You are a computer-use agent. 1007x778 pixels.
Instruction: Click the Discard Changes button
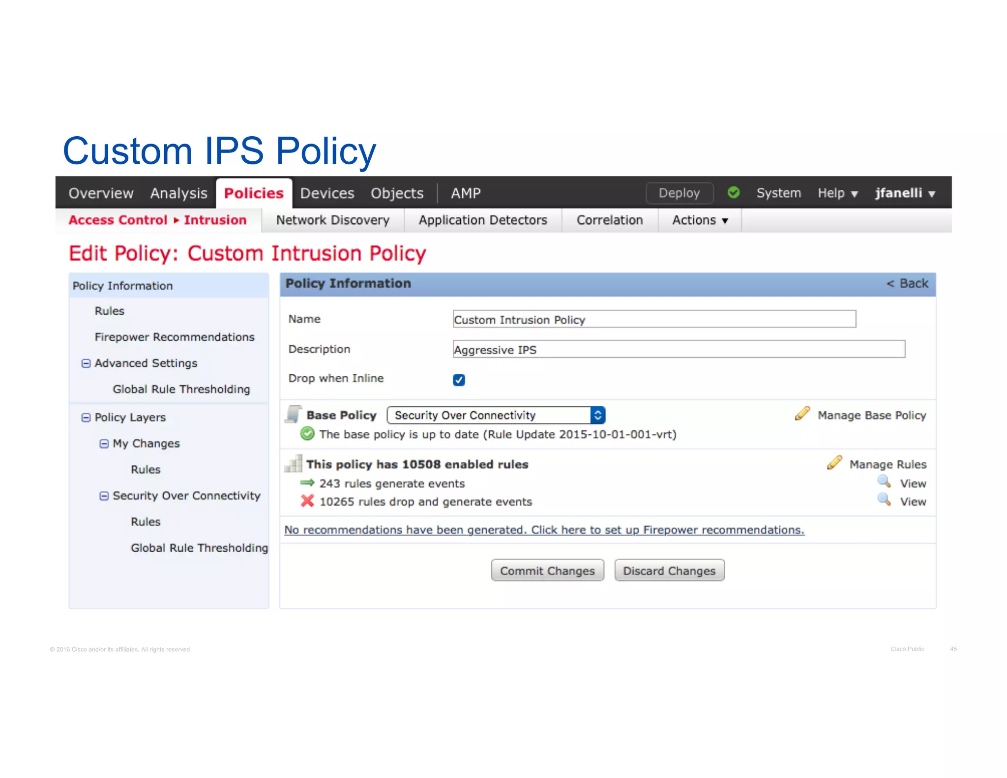[x=669, y=570]
